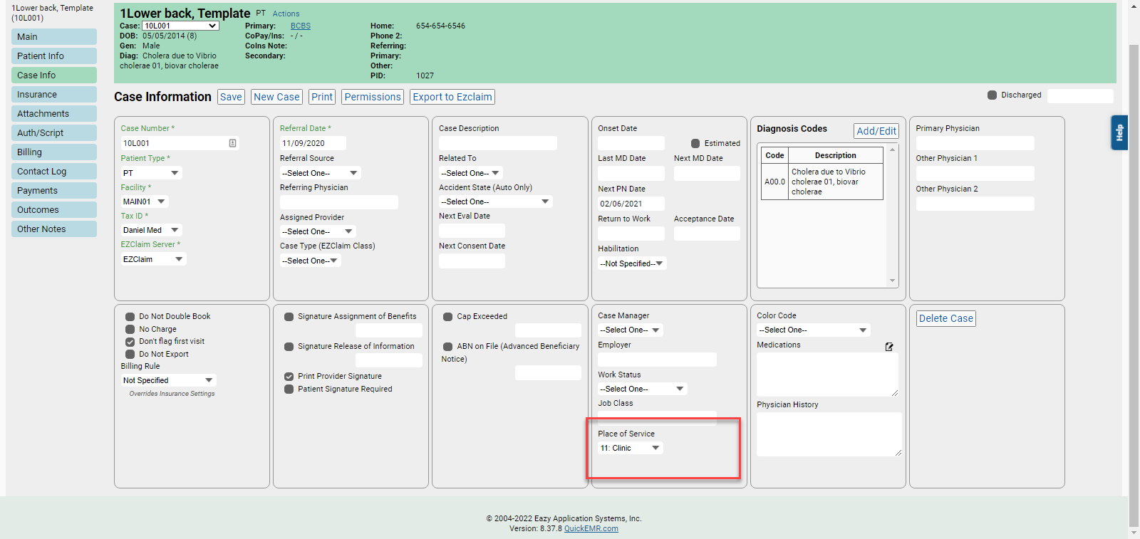Focus the Case Description field
Viewport: 1140px width, 539px height.
tap(498, 143)
